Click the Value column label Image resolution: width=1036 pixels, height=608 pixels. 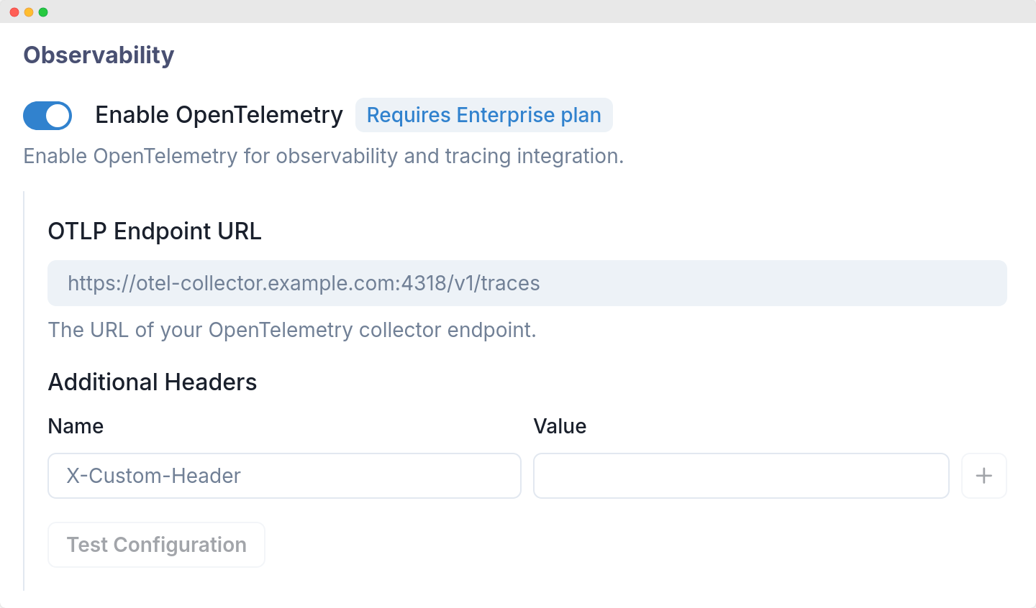click(x=560, y=425)
